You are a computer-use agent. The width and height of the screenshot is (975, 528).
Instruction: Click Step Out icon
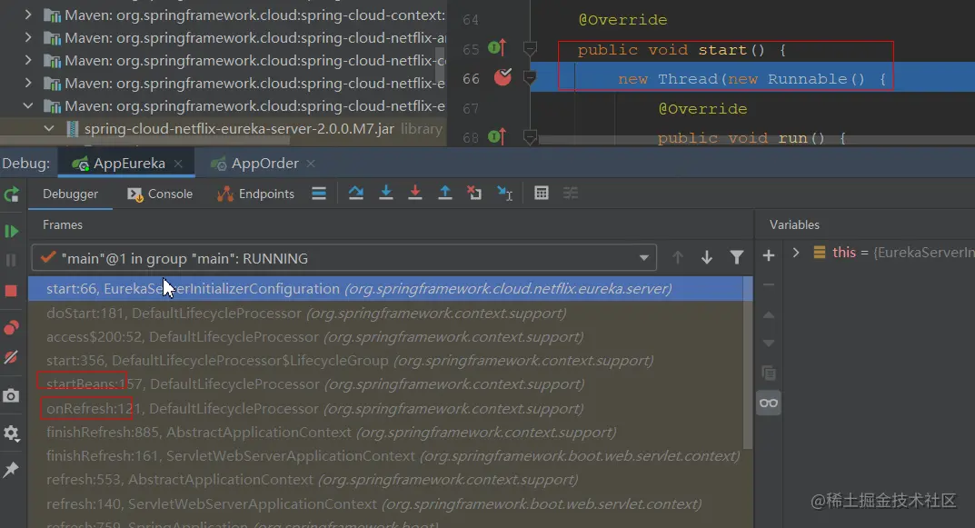pos(445,194)
